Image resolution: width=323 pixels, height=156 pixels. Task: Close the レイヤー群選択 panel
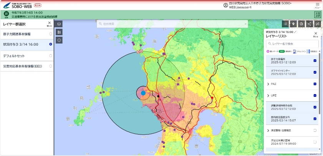(x=49, y=24)
